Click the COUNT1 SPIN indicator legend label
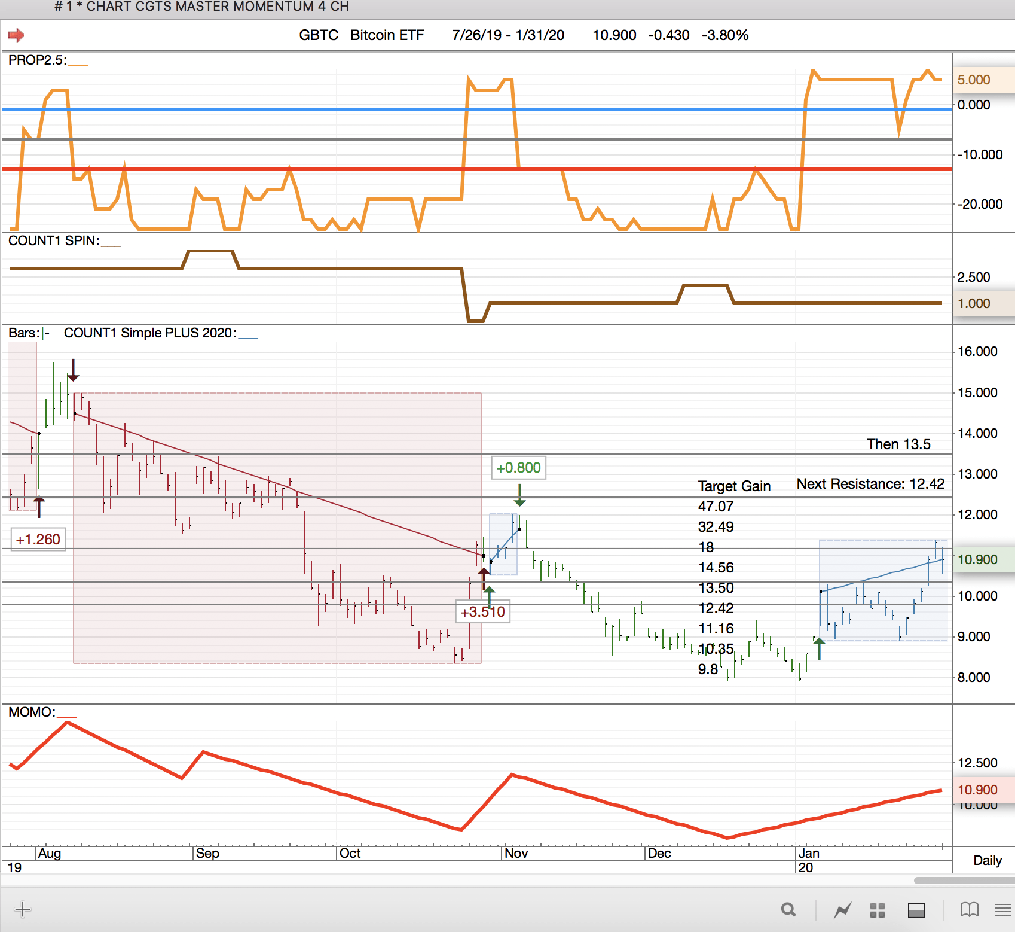 (54, 241)
